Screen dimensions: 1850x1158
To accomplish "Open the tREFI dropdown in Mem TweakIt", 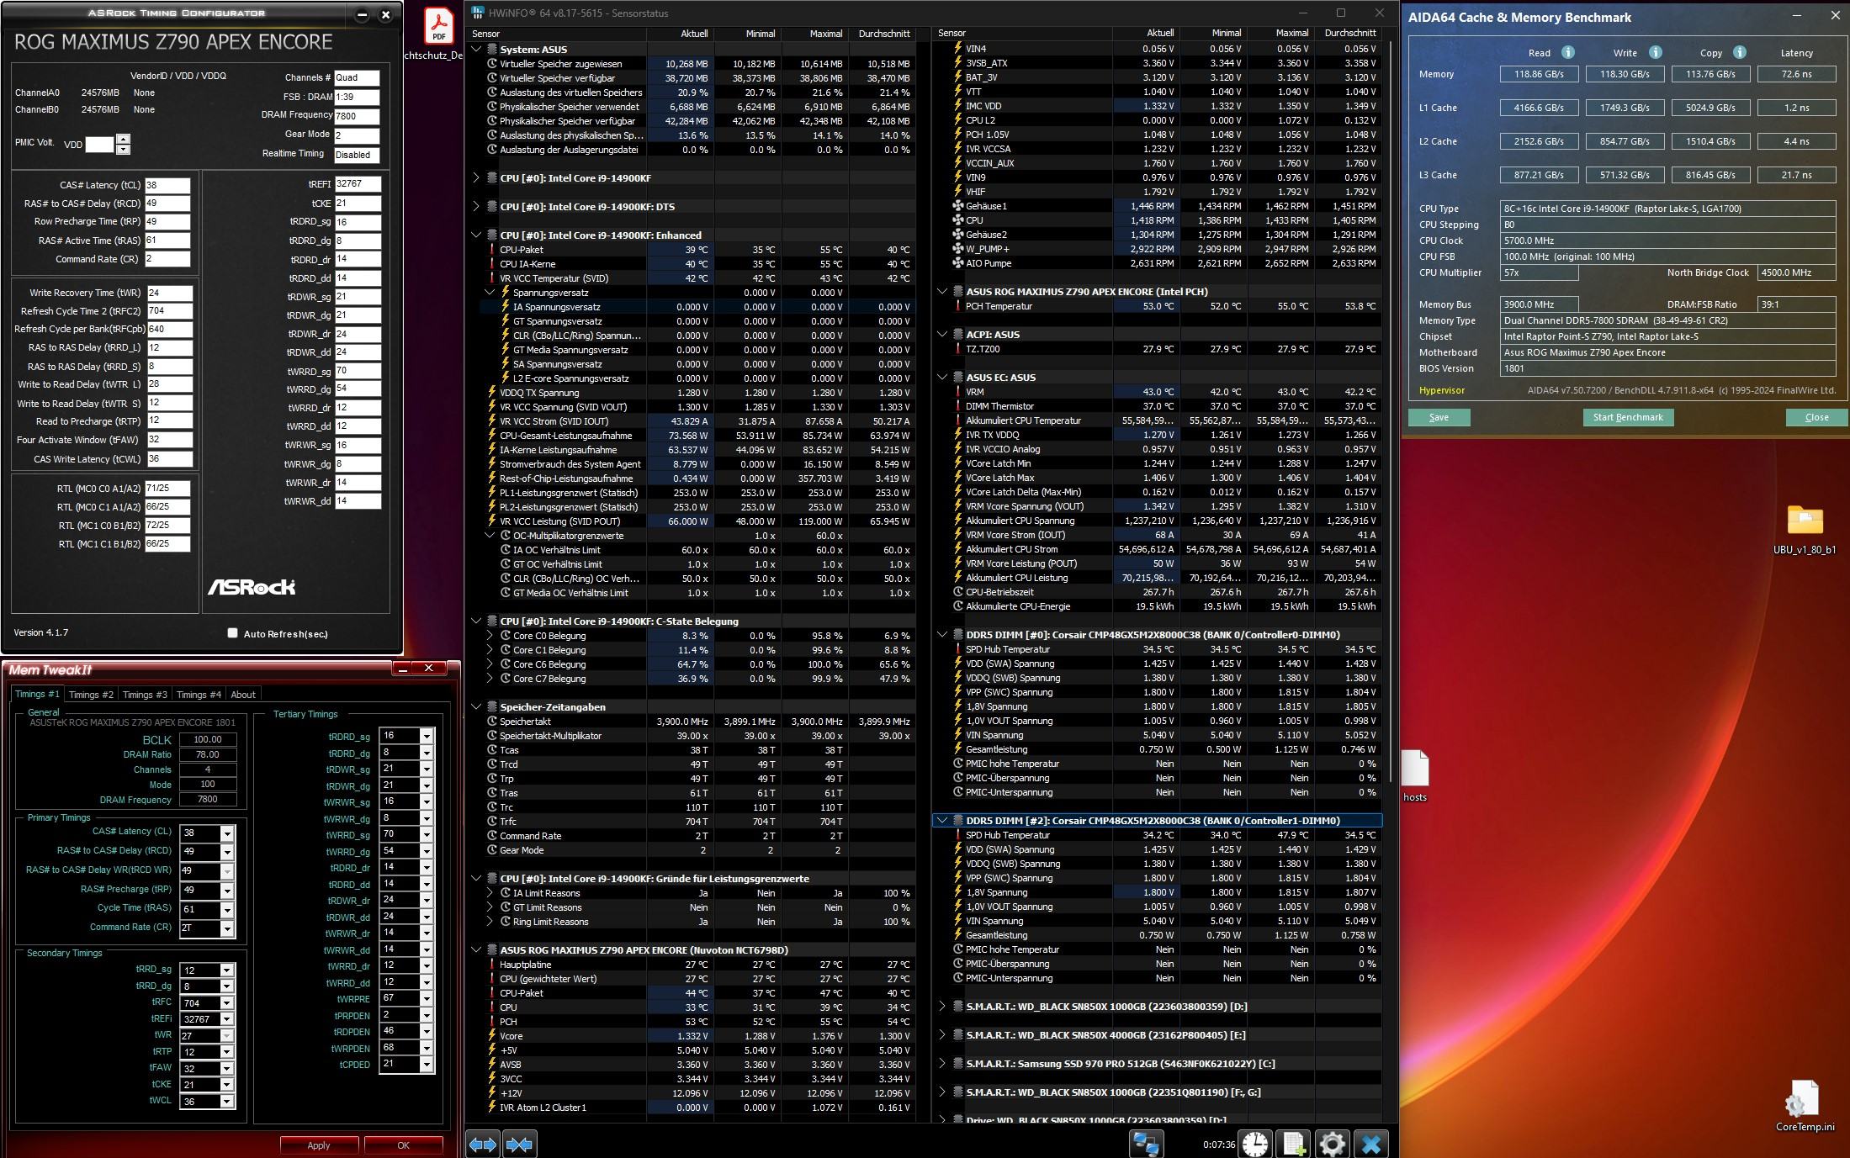I will tap(226, 1018).
